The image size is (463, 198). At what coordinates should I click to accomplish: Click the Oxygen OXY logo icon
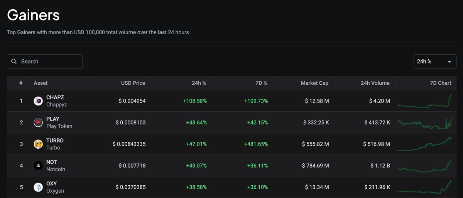38,188
